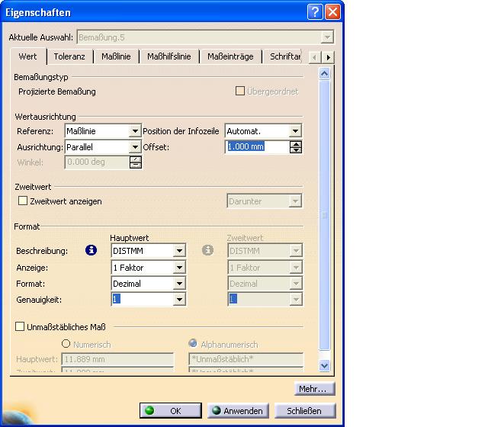The width and height of the screenshot is (488, 427).
Task: Close the Eigenschaften dialog with the X button
Action: 332,12
